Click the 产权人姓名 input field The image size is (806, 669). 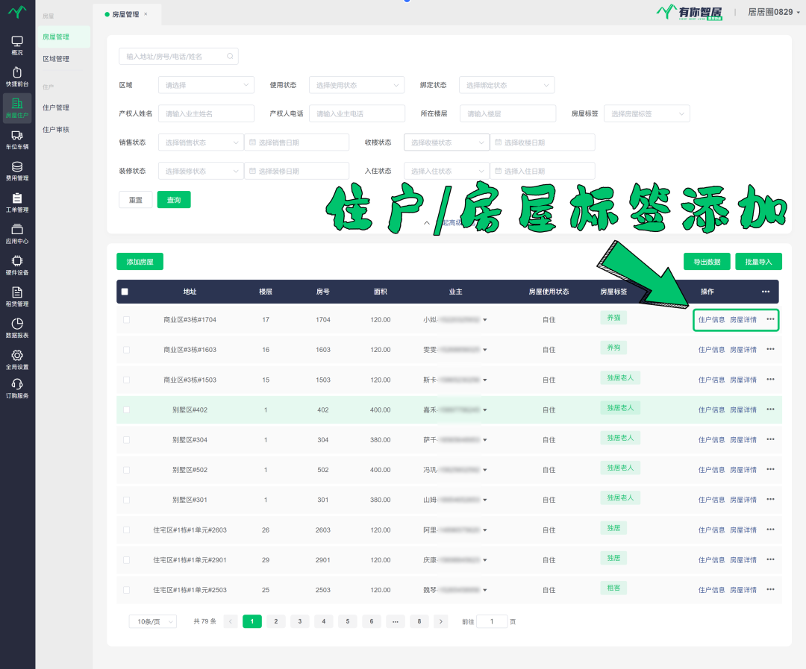(206, 113)
